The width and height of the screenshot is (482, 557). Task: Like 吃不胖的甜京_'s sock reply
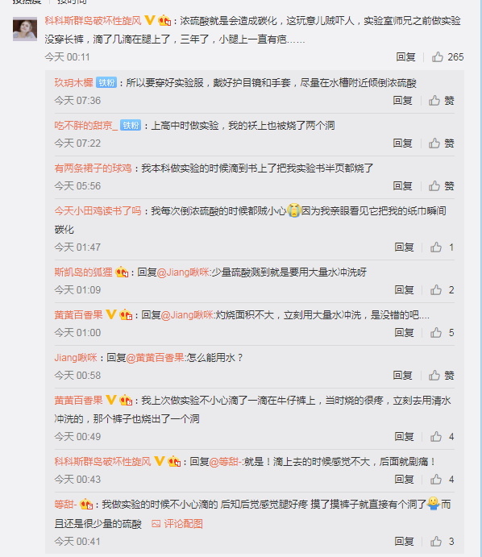click(441, 143)
